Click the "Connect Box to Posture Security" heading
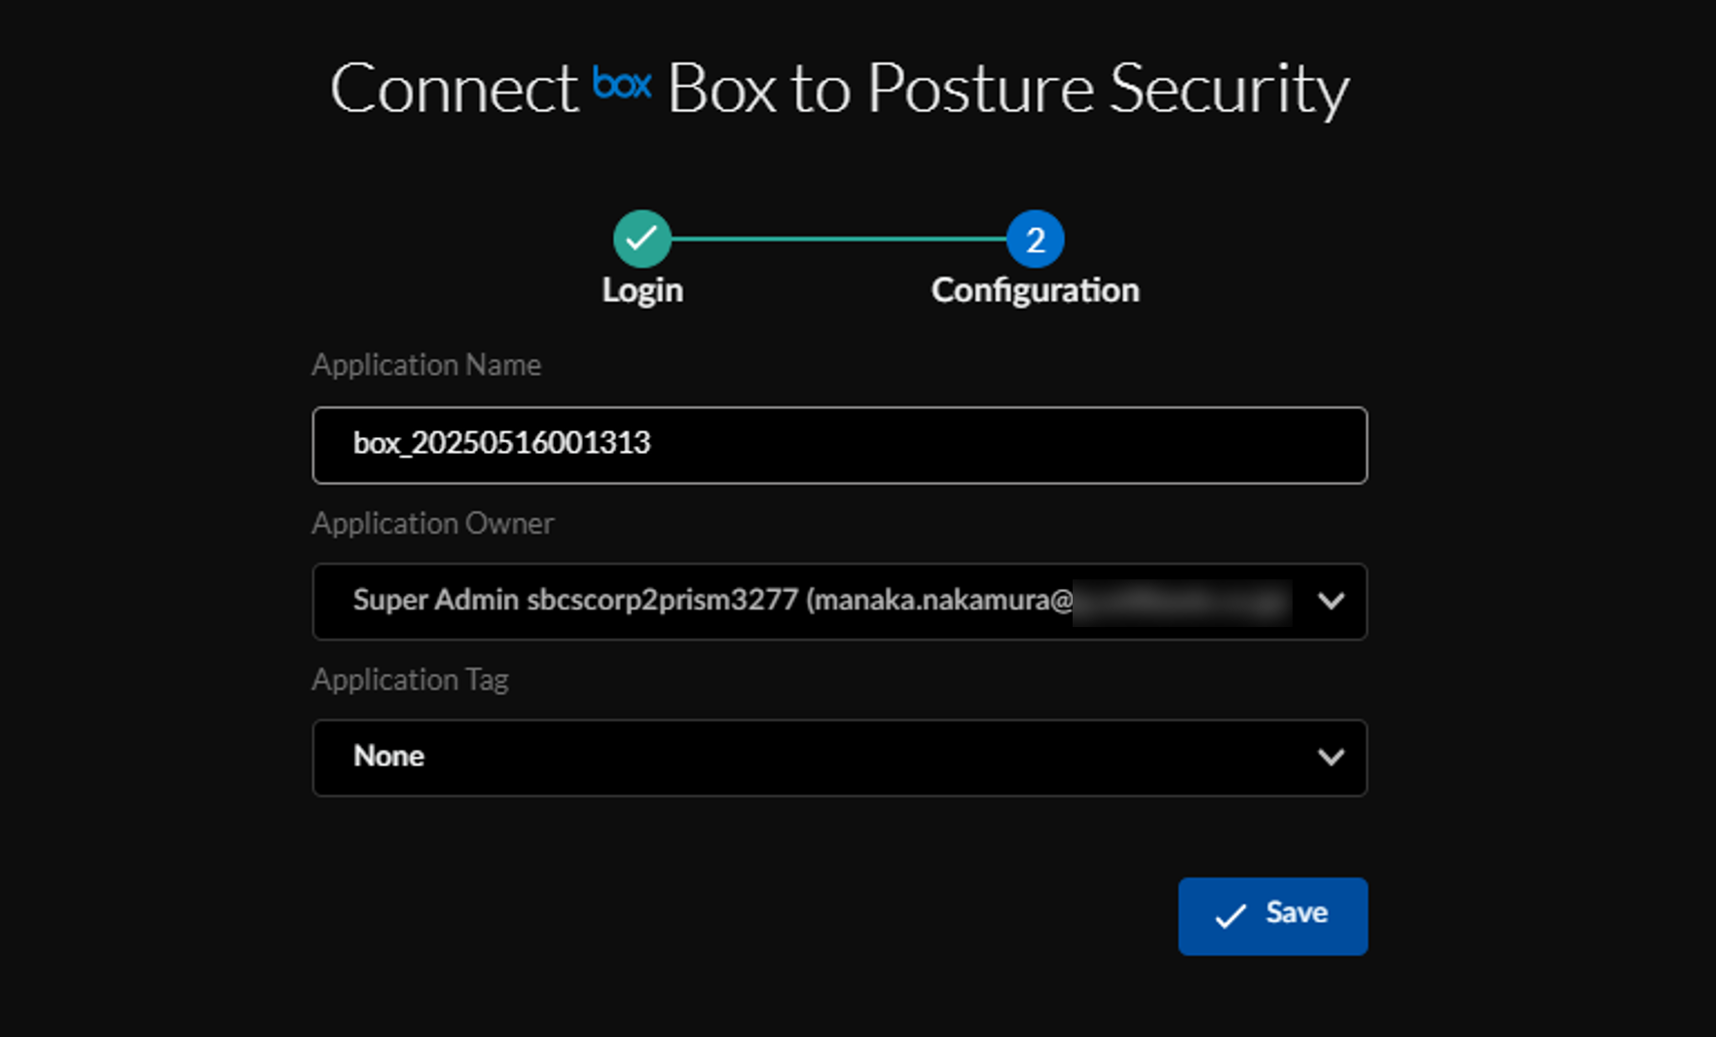 [839, 88]
